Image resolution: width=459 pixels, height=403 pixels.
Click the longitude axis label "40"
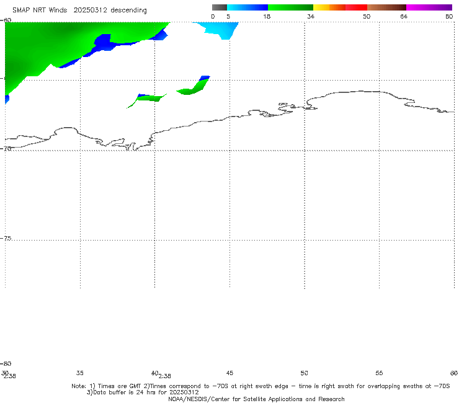(x=155, y=373)
